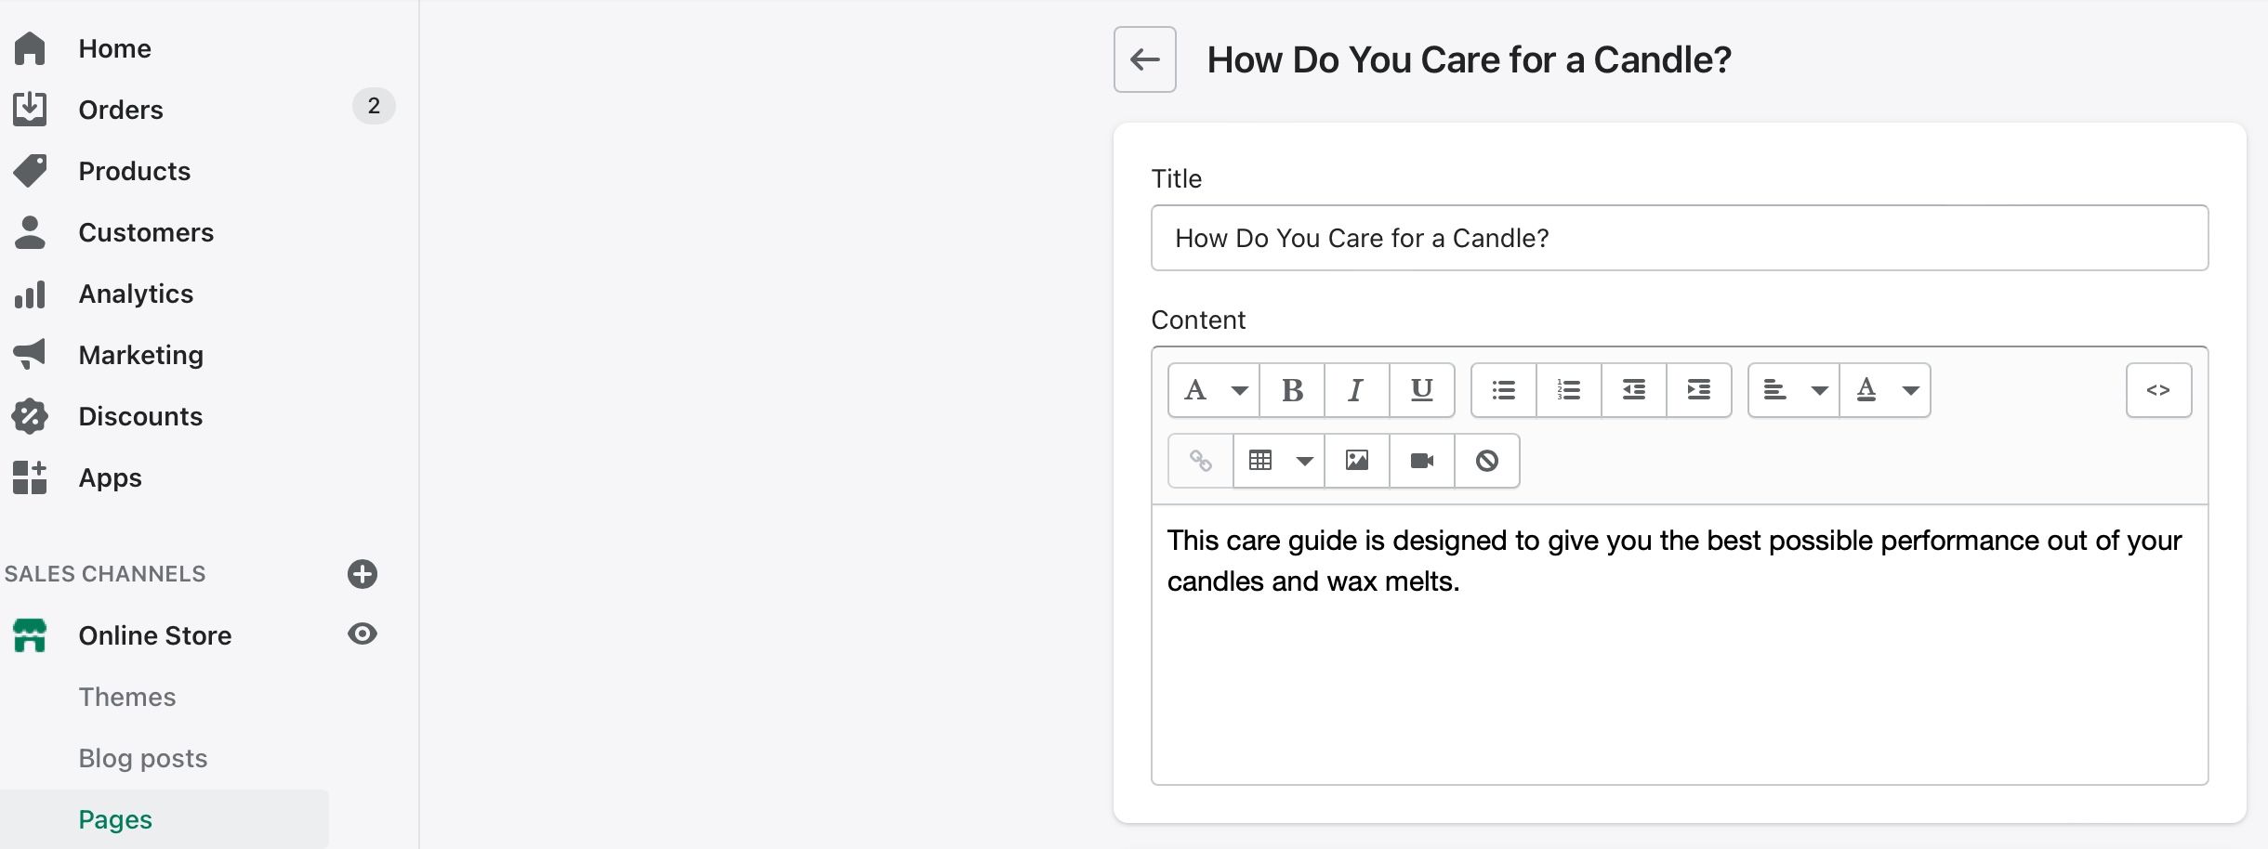Screen dimensions: 2268x849
Task: Open the text alignment dropdown
Action: pos(1794,390)
